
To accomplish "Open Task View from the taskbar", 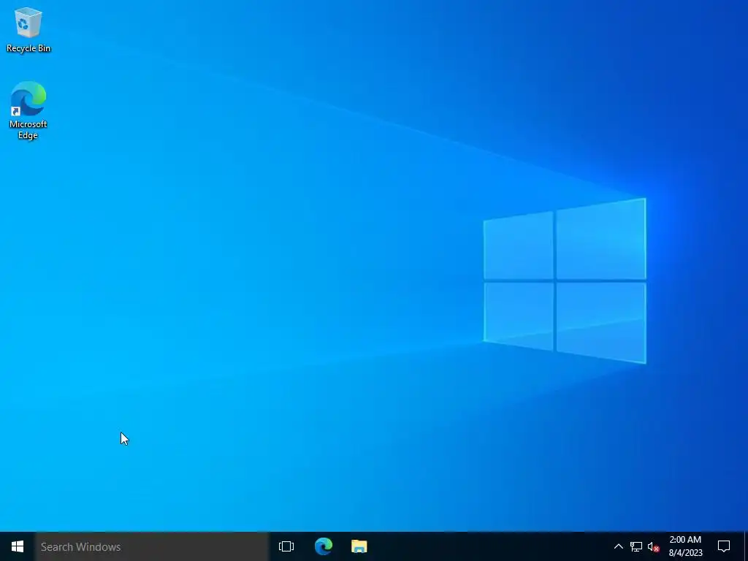I will [x=286, y=546].
